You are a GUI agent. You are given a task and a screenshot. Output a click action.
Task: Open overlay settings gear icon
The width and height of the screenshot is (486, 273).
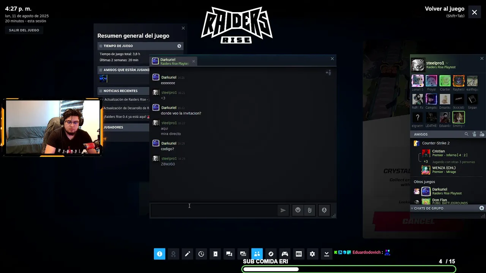point(312,254)
